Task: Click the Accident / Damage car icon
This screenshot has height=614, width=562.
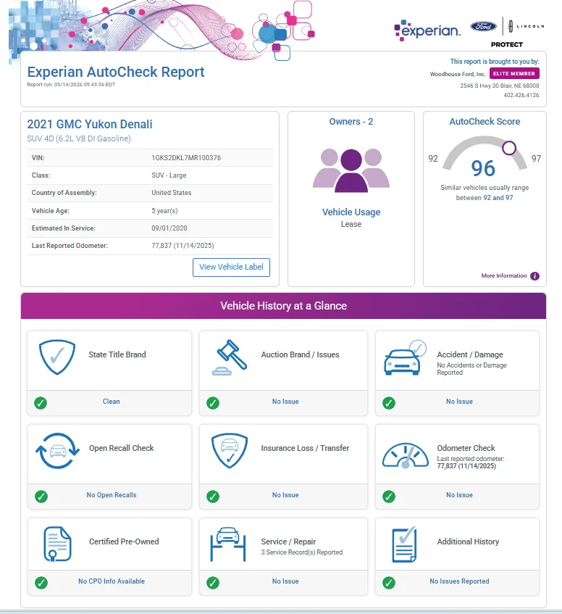Action: [x=405, y=357]
